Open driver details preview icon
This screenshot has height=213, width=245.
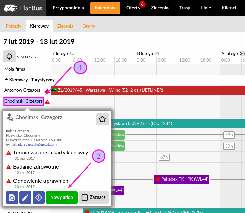(x=12, y=197)
